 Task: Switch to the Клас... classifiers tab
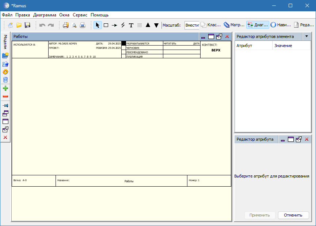pos(211,25)
